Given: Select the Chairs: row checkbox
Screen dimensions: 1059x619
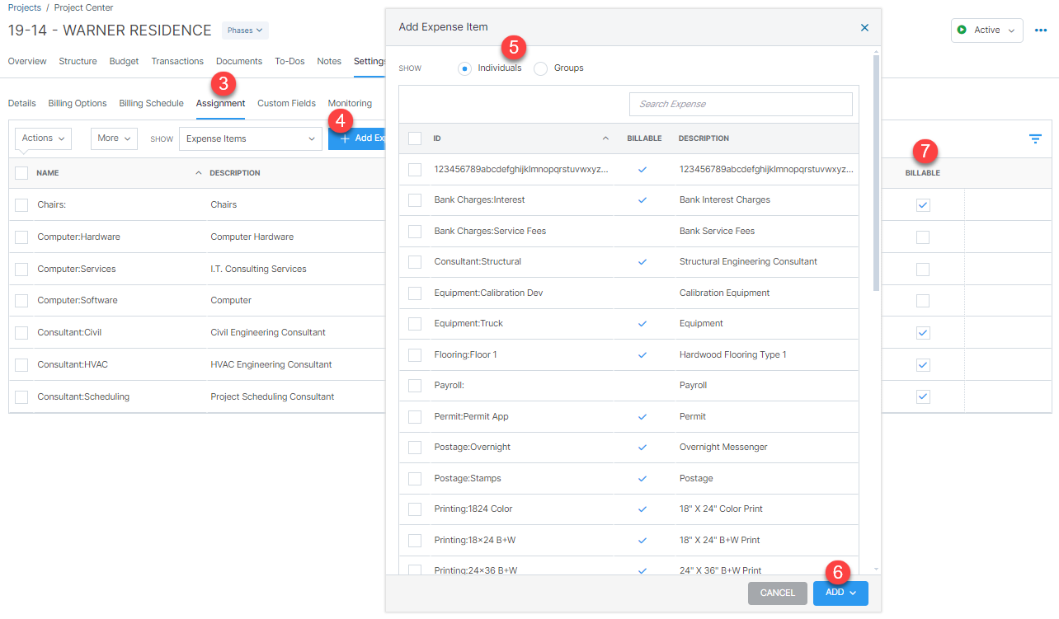Looking at the screenshot, I should coord(21,205).
